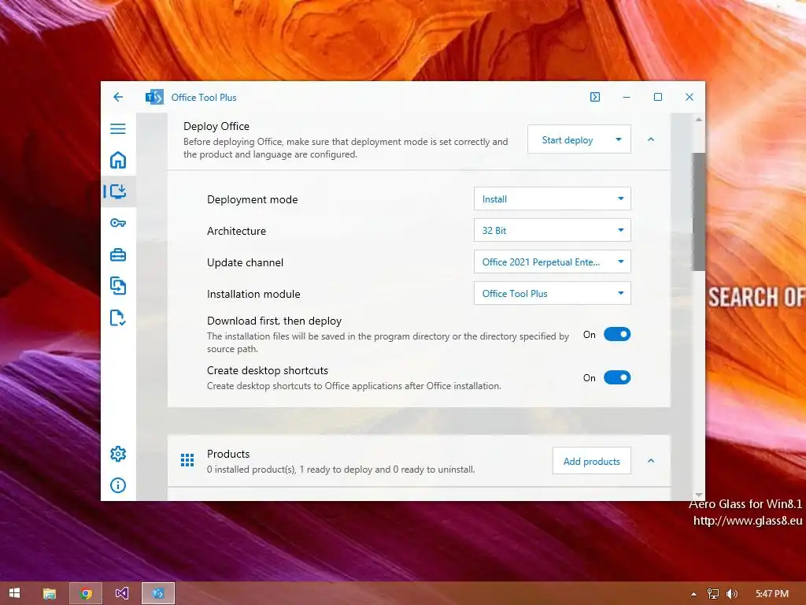Open the Architecture 32 Bit dropdown
Screen dimensions: 806x605
(552, 231)
